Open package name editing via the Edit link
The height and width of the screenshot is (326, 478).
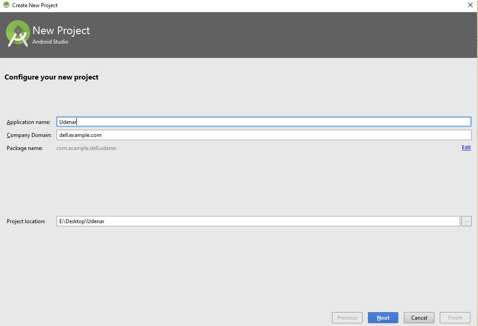tap(466, 147)
